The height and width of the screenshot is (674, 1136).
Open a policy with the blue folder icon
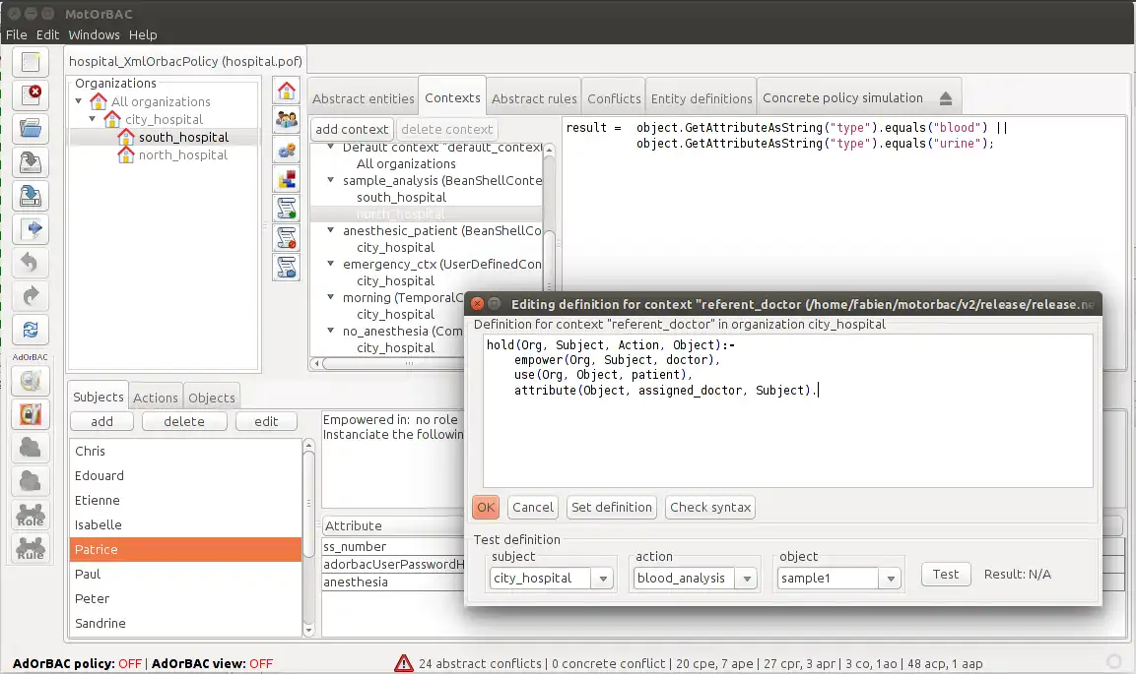coord(31,129)
